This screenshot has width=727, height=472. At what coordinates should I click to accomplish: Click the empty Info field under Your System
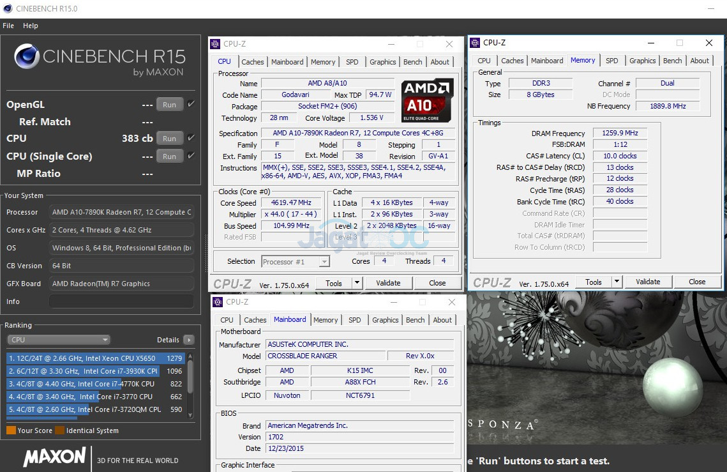121,301
